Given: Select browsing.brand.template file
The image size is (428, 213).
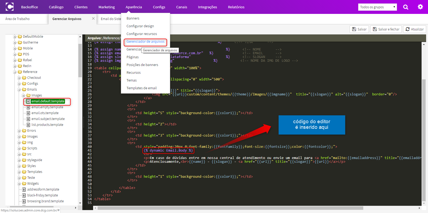Looking at the screenshot, I should [45, 201].
